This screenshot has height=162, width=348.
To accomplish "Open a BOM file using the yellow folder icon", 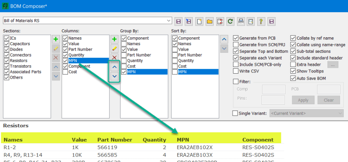I will [209, 21].
